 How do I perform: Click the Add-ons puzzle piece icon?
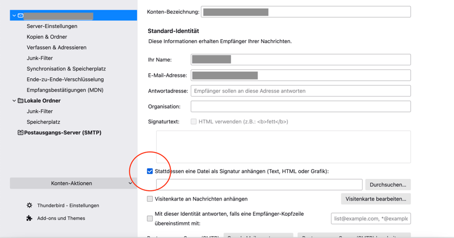30,218
